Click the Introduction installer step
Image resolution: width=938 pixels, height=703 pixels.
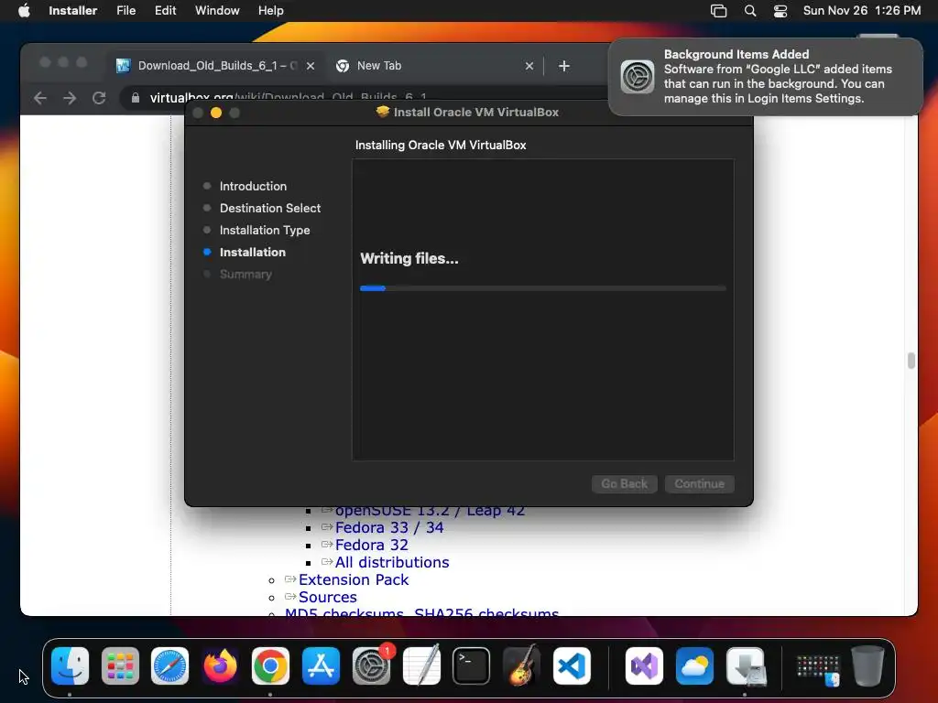click(x=253, y=186)
